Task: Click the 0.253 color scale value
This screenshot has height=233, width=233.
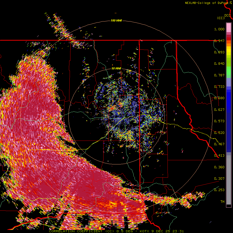Action: pos(219,190)
